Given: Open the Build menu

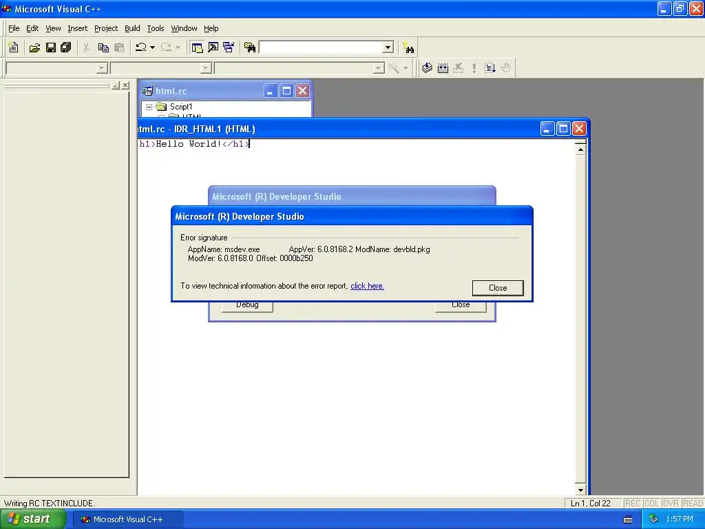Looking at the screenshot, I should (132, 28).
